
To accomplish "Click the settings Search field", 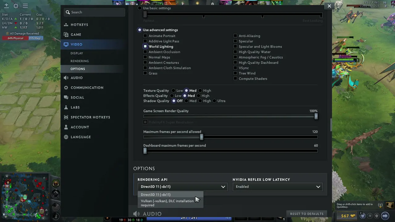I will click(94, 12).
